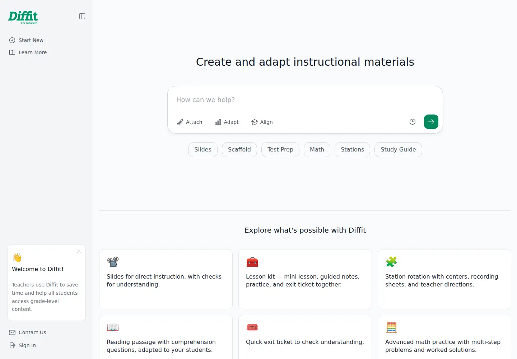Open Learn More in sidebar

click(x=28, y=52)
